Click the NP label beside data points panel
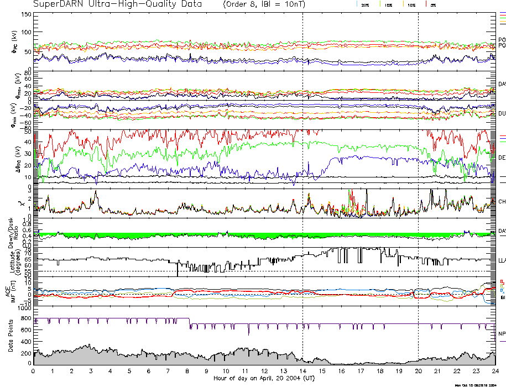The height and width of the screenshot is (387, 506). click(502, 333)
